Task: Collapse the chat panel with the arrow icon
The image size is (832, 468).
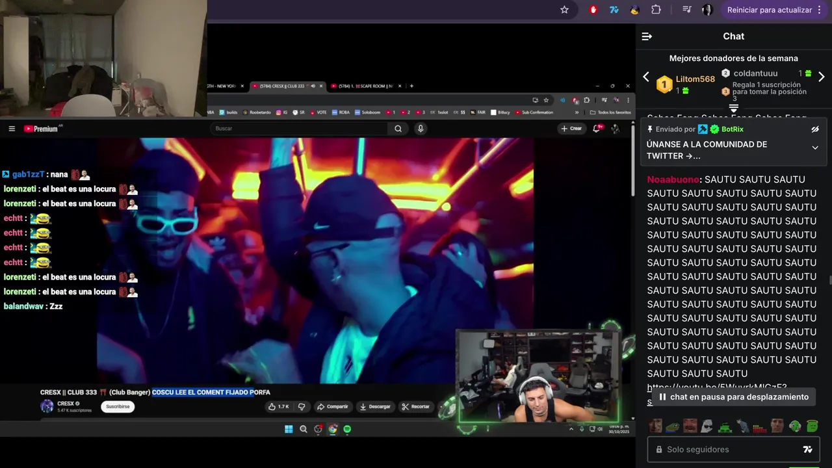Action: (x=647, y=36)
